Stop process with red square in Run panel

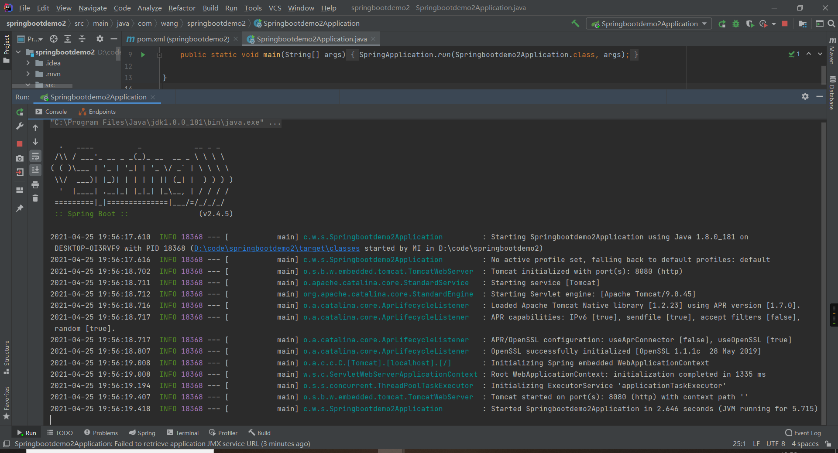coord(20,143)
